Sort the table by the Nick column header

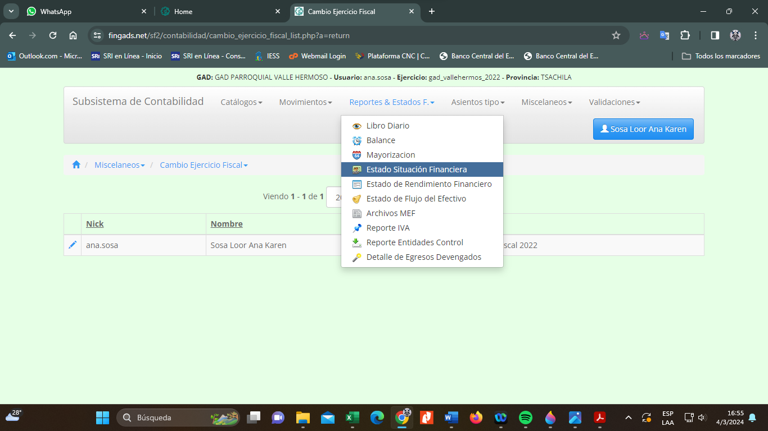pyautogui.click(x=95, y=224)
